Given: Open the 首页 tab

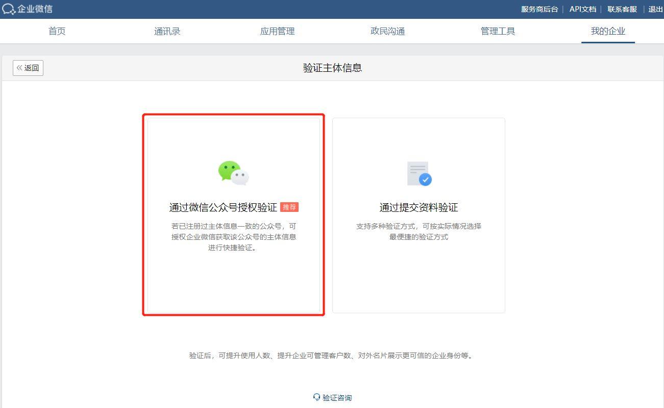Looking at the screenshot, I should click(57, 31).
